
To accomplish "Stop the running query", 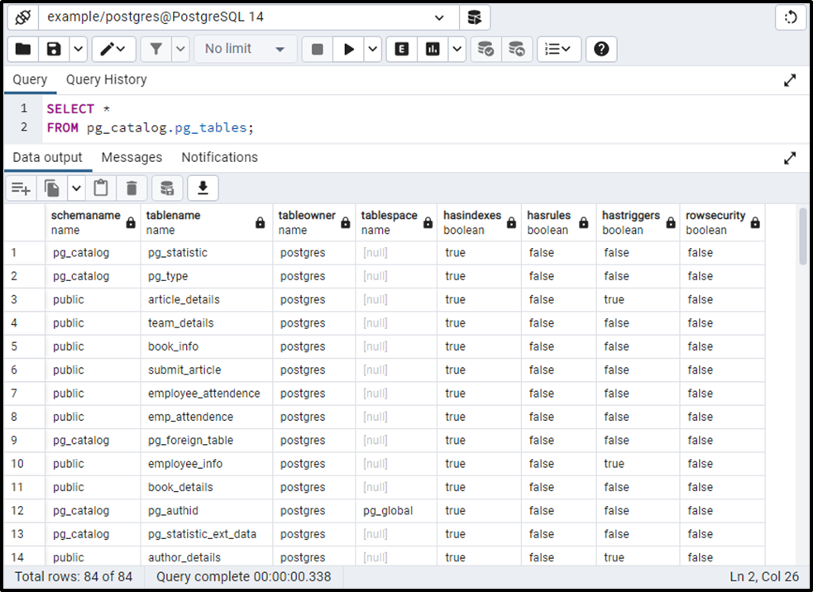I will 317,49.
